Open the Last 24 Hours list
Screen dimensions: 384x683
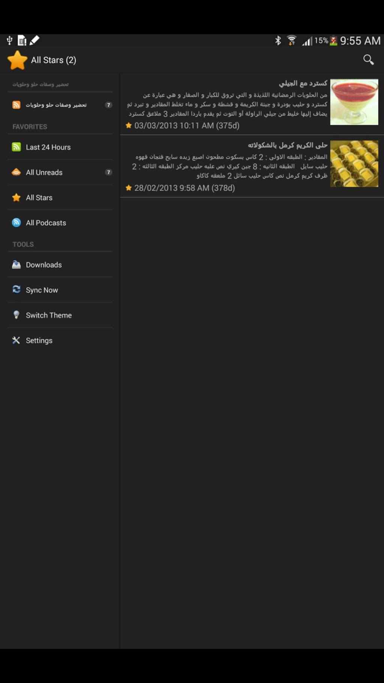[60, 147]
